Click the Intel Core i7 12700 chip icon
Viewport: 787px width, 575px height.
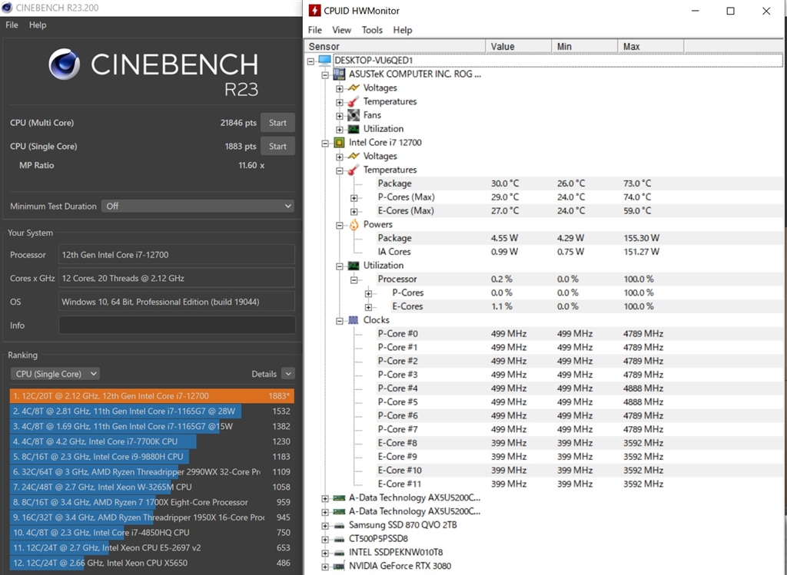339,142
